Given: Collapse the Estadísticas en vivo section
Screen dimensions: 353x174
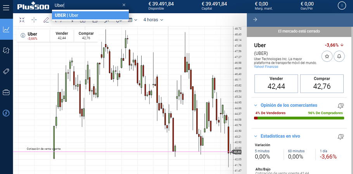Looking at the screenshot, I should (256, 136).
